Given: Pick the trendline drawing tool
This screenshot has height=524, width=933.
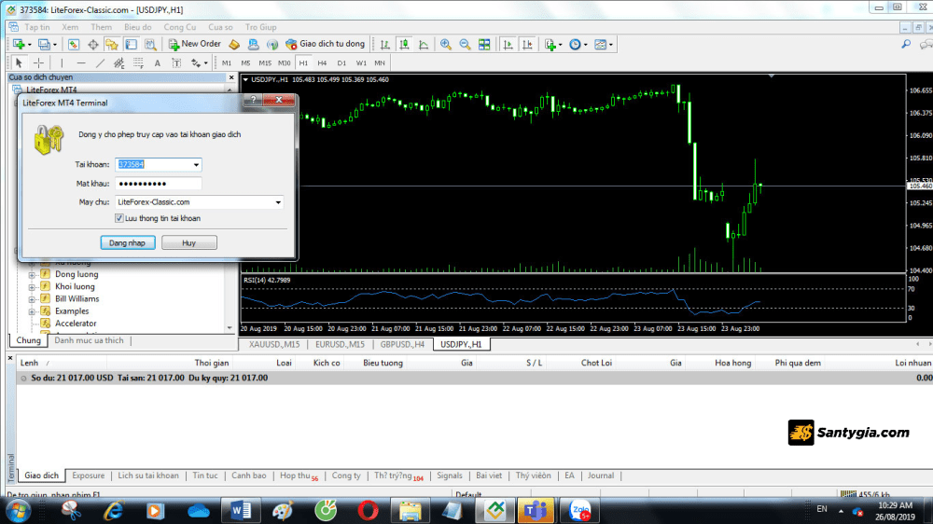Looking at the screenshot, I should click(100, 63).
